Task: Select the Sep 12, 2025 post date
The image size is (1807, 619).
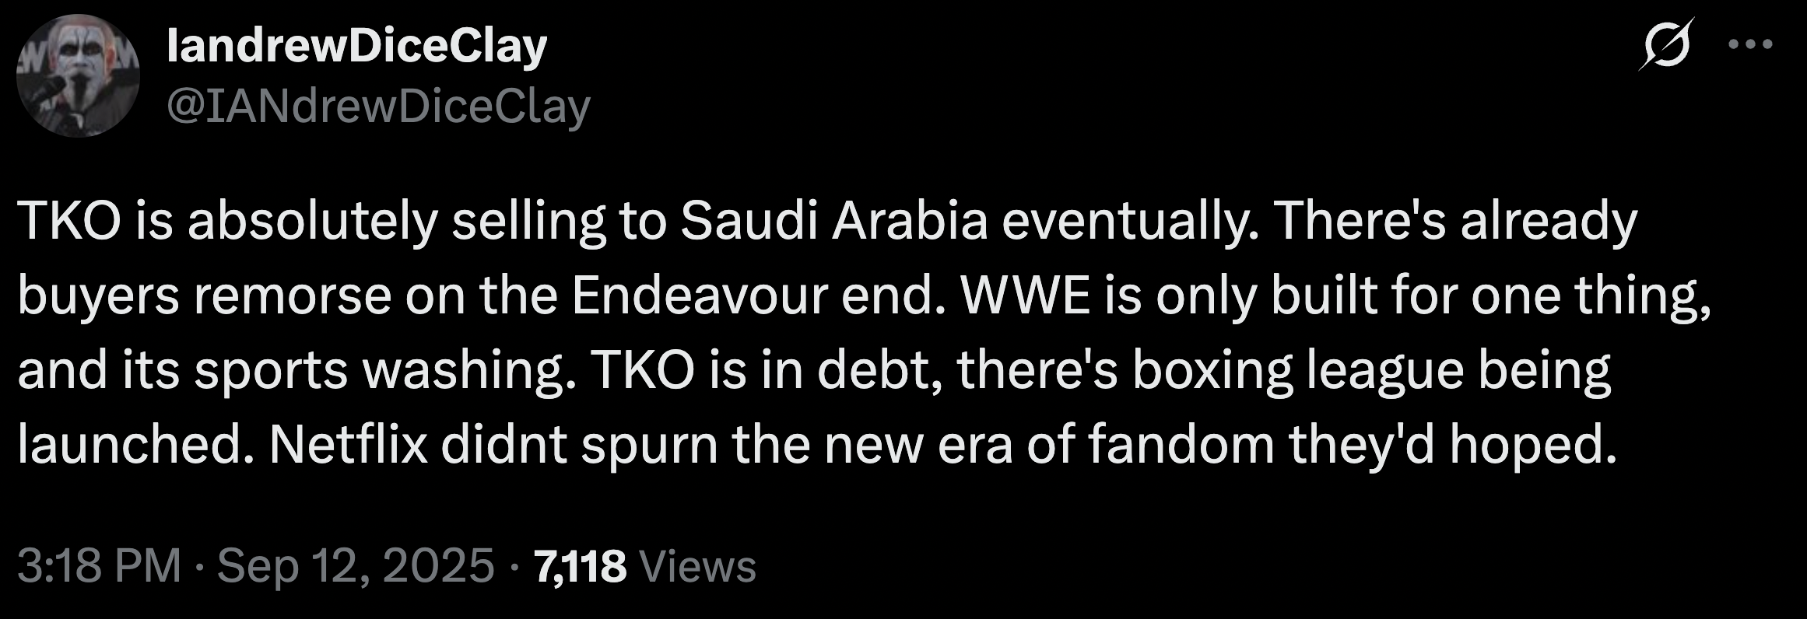Action: [356, 565]
